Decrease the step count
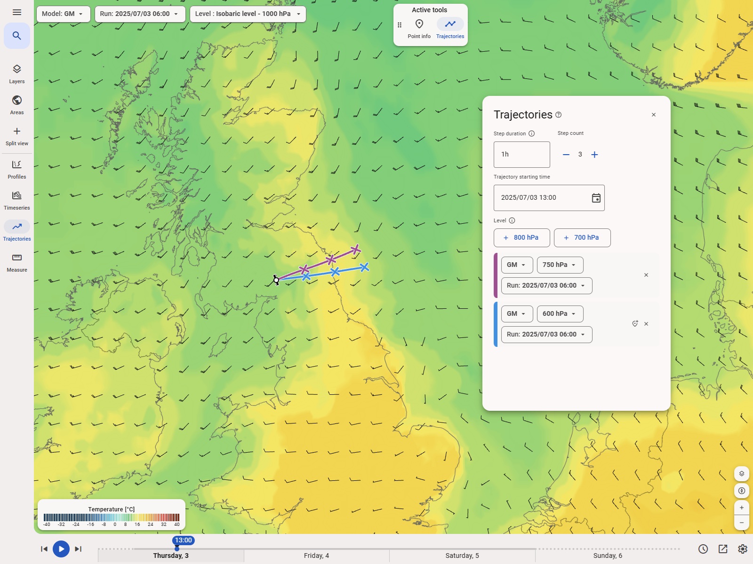753x564 pixels. pos(566,155)
